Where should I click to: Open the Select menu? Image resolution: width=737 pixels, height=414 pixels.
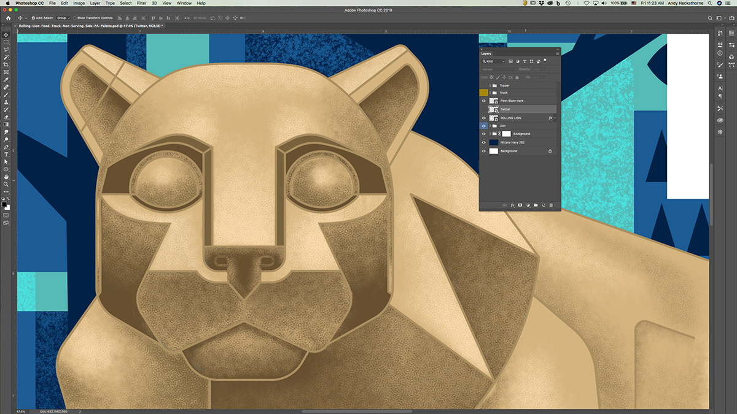126,3
